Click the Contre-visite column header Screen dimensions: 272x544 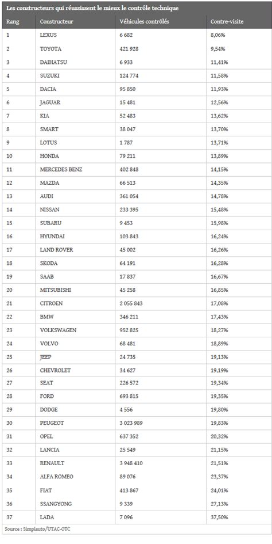click(x=227, y=22)
